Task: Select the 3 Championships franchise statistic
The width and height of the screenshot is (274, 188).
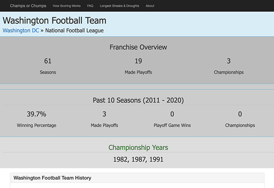Action: 229,66
